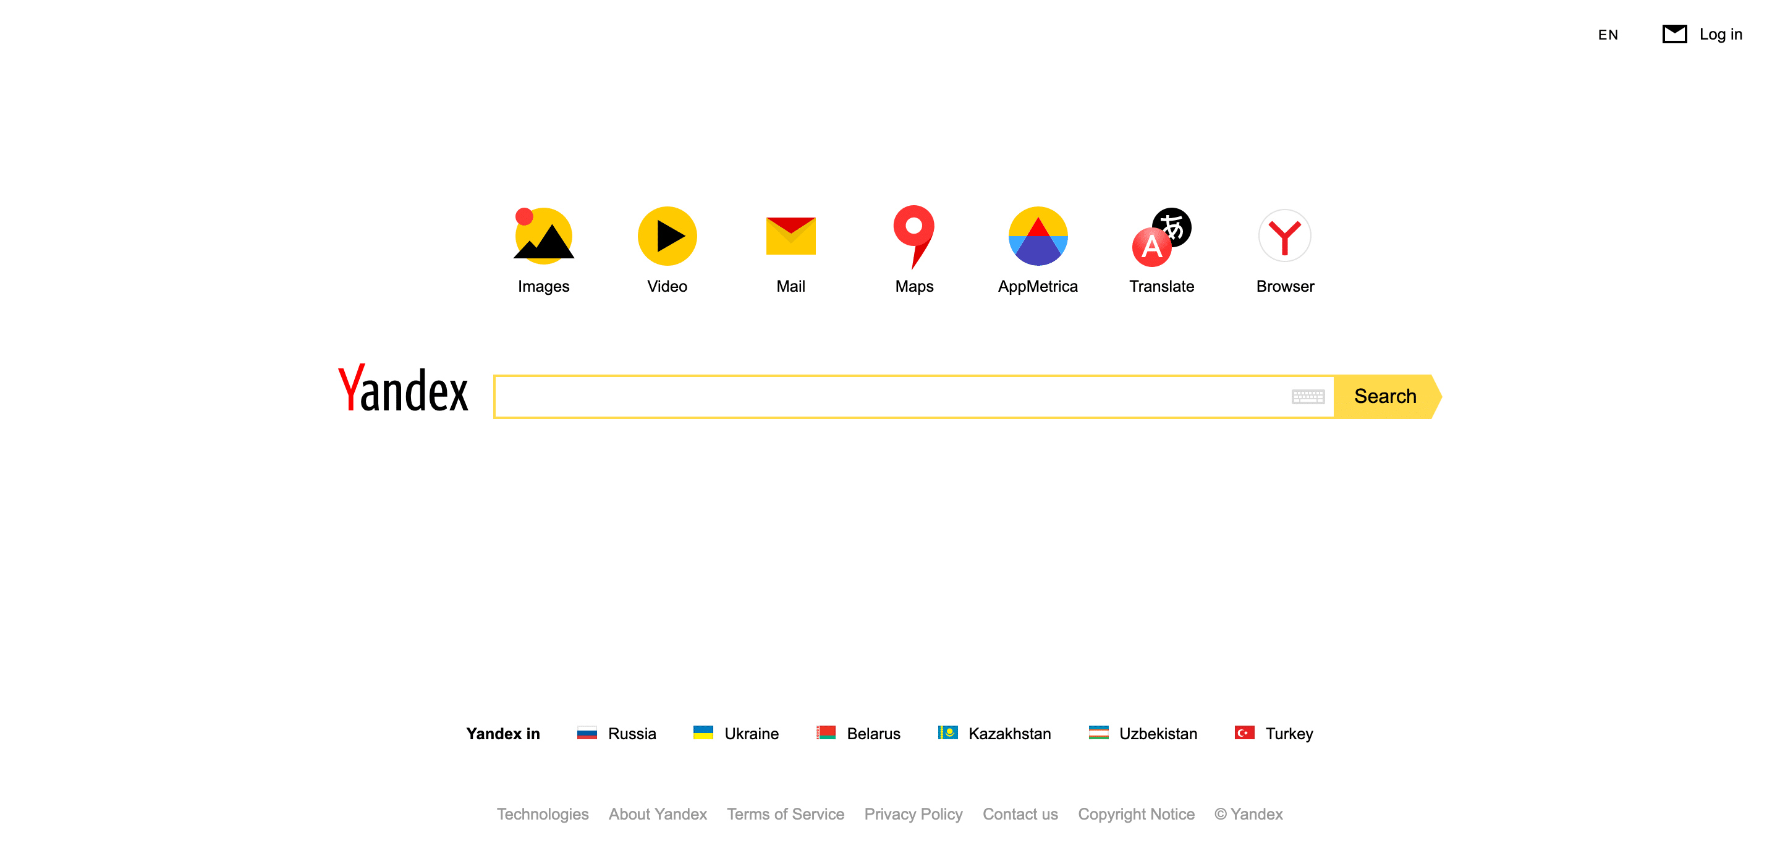
Task: Open Terms of Service page
Action: [x=784, y=814]
